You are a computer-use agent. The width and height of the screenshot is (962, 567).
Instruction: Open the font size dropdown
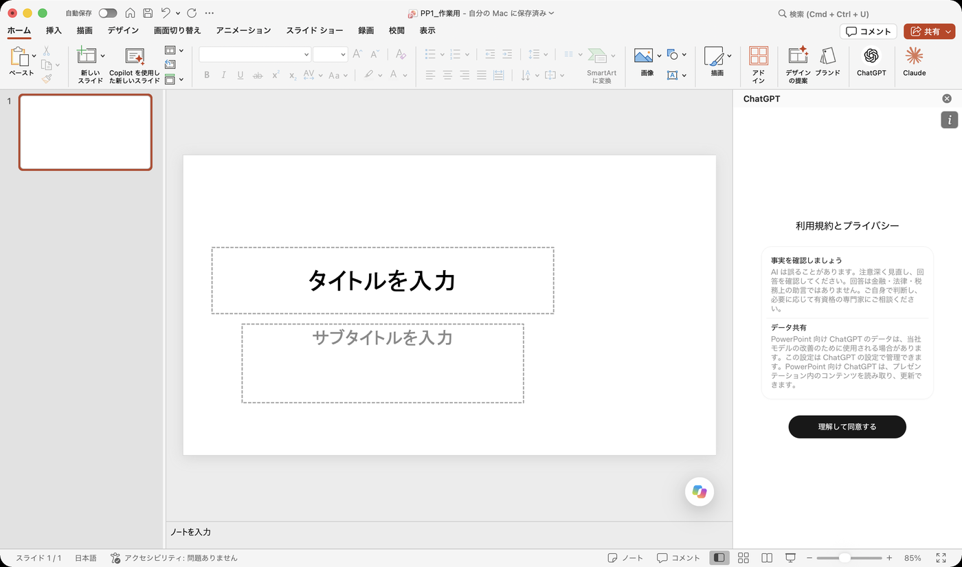tap(343, 54)
